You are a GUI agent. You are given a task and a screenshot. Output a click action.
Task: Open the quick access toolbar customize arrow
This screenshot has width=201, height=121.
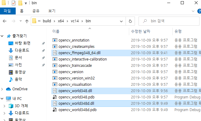(26, 3)
